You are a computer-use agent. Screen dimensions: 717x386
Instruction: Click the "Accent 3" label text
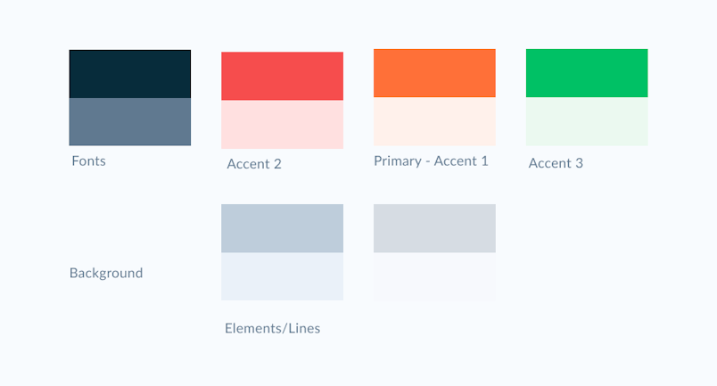pyautogui.click(x=556, y=163)
